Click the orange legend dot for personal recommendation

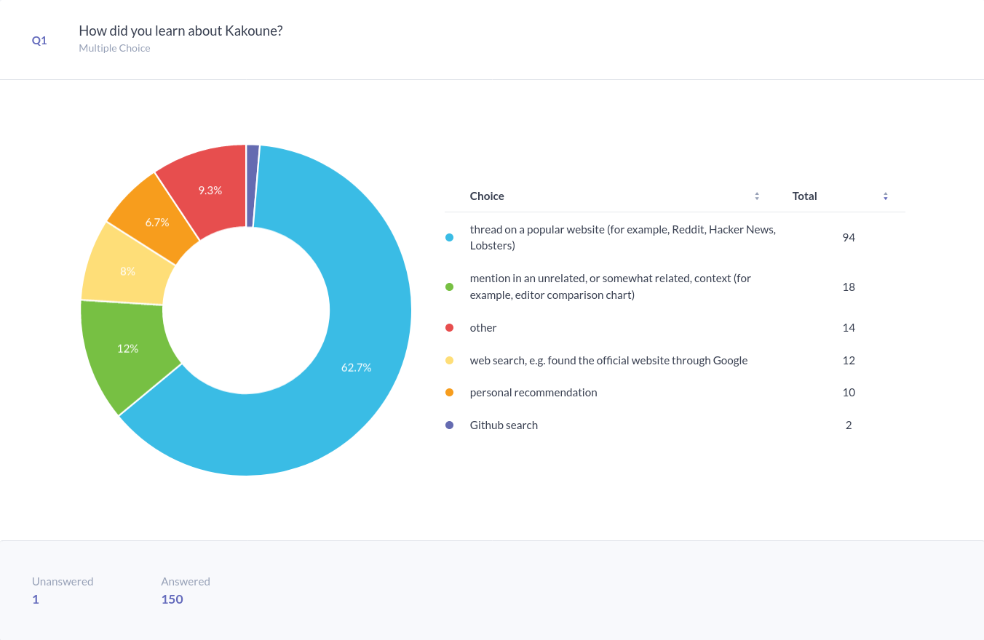click(450, 393)
